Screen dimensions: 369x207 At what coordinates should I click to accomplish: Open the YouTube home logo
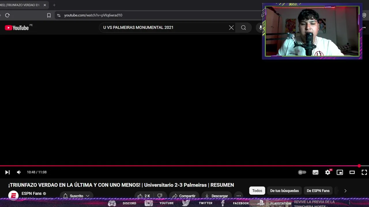17,28
